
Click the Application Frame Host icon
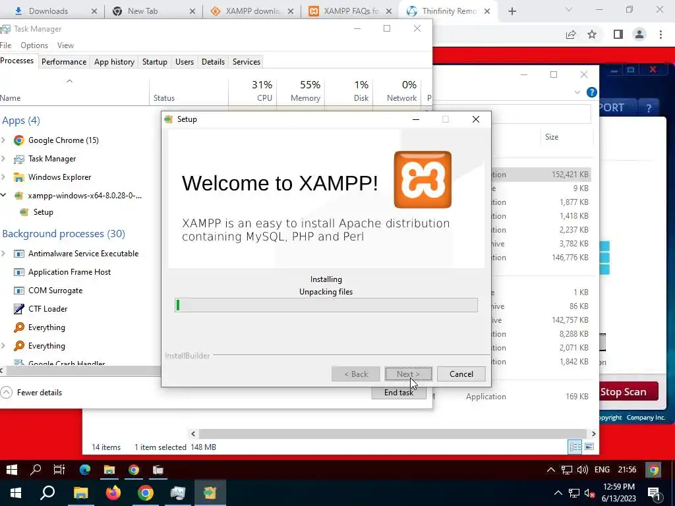click(x=19, y=272)
